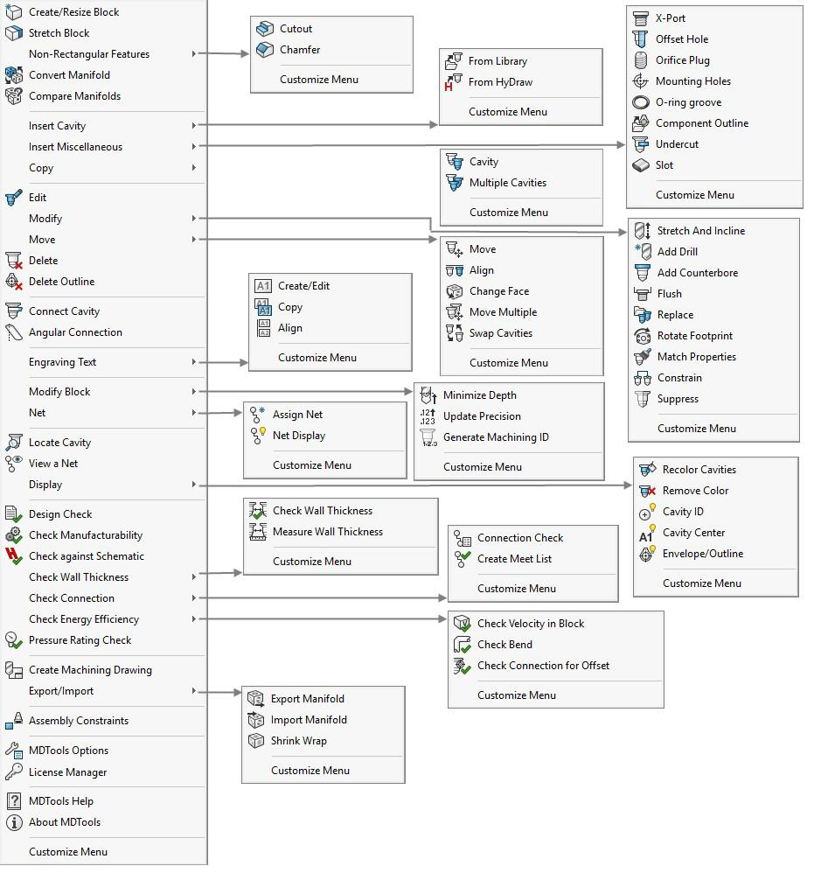Click the Angular Connection icon
This screenshot has width=814, height=873.
[13, 332]
